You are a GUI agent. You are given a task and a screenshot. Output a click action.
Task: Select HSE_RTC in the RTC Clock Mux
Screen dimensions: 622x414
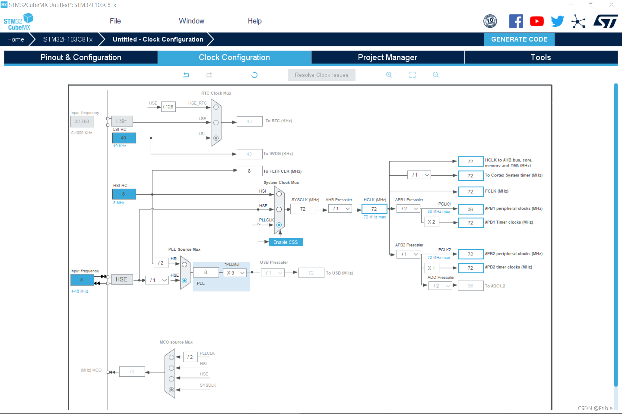pos(216,107)
